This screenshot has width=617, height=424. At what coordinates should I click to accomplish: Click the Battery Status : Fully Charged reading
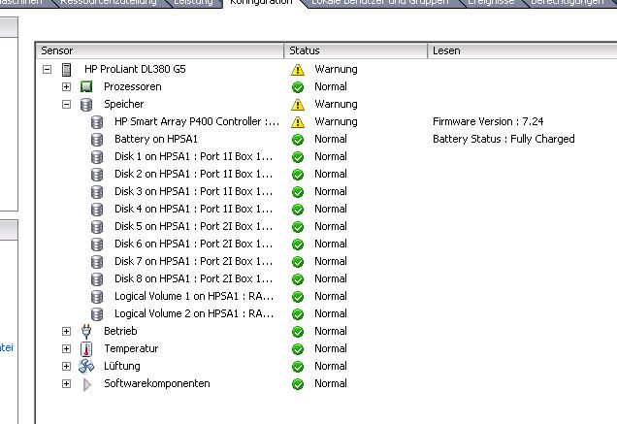click(x=503, y=139)
